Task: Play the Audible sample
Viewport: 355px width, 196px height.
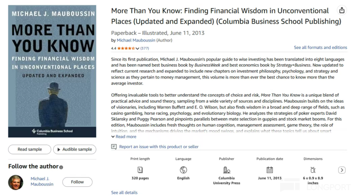Action: [x=75, y=149]
